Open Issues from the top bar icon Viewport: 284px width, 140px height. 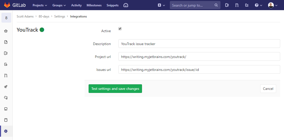point(227,5)
